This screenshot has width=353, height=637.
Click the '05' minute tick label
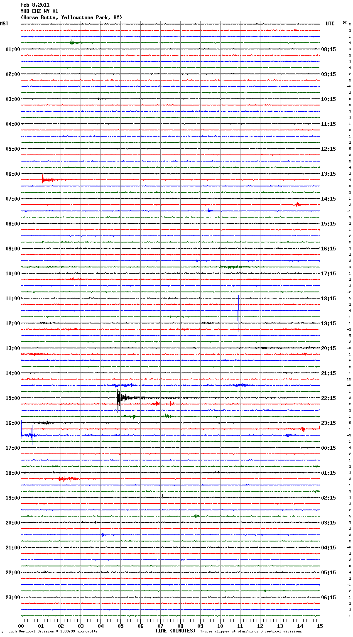(121, 626)
